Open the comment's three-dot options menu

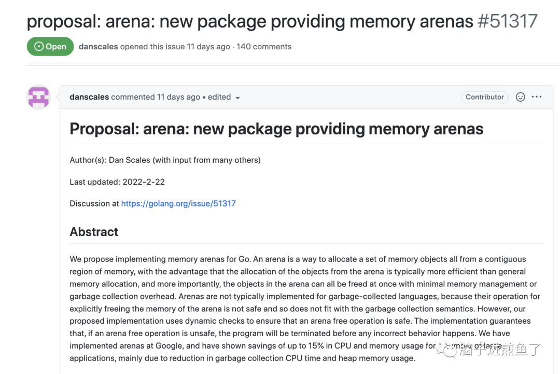(x=537, y=97)
